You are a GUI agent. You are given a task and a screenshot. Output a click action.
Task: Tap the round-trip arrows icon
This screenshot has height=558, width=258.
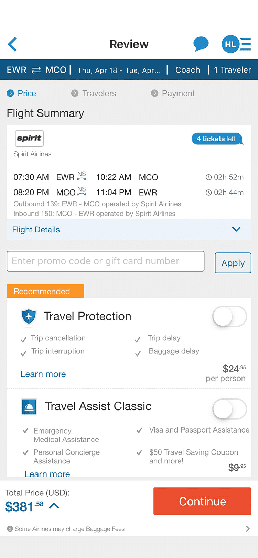coord(36,70)
